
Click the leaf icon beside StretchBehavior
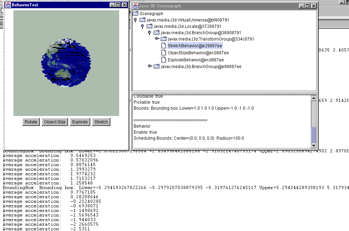163,45
